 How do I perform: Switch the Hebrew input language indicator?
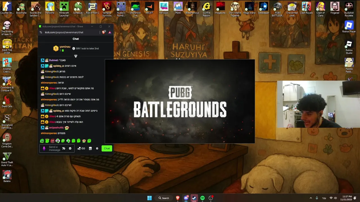[x=324, y=198]
